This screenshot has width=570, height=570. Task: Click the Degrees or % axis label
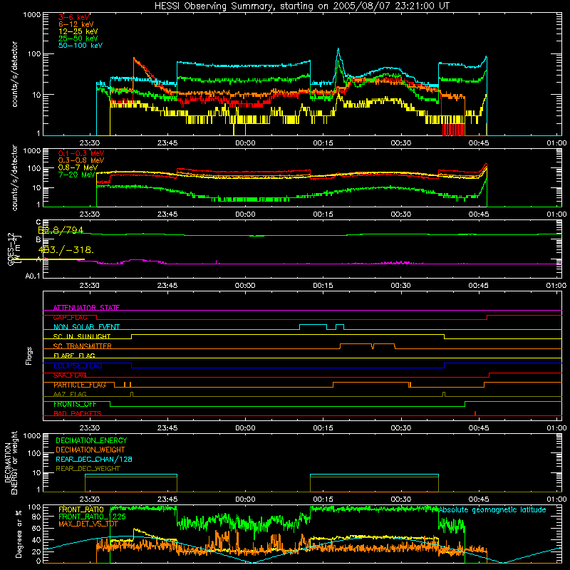19,534
